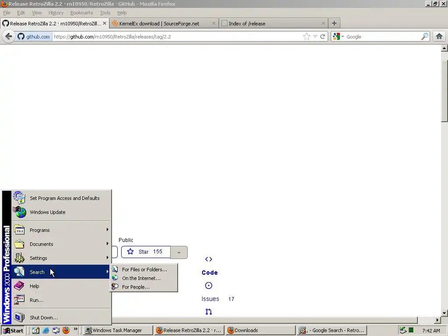Open the Tools menu
Screen dimensions: 448x336
(x=105, y=13)
